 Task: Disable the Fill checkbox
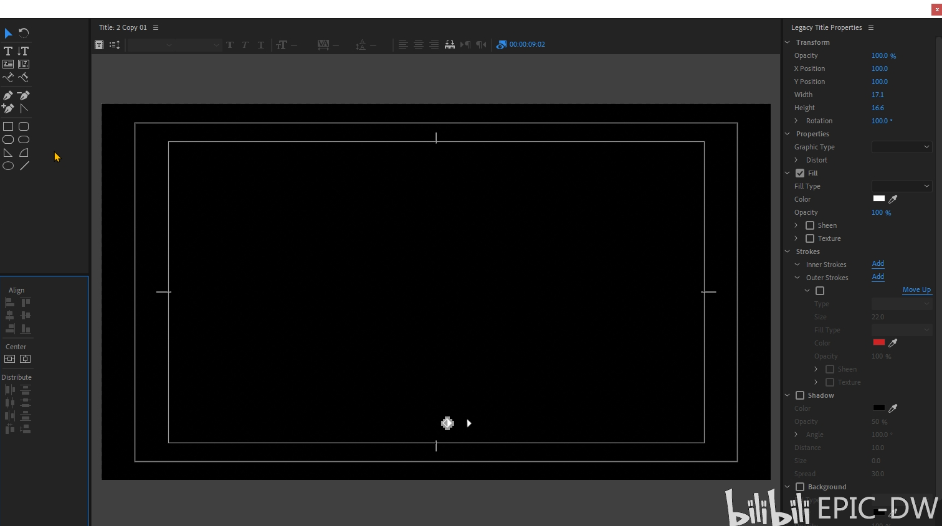pyautogui.click(x=800, y=173)
